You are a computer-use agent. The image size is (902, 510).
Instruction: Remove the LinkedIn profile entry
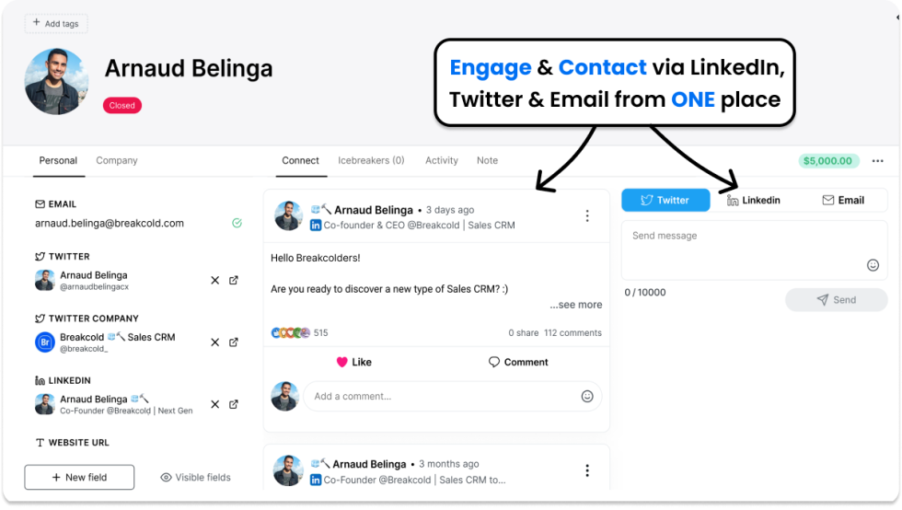[x=214, y=405]
